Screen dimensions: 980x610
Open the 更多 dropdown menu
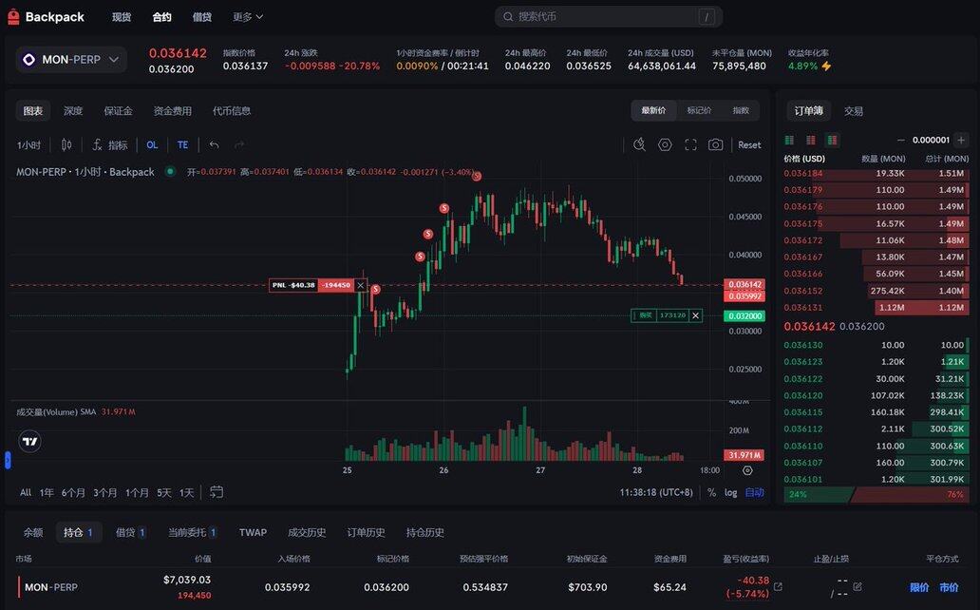pos(248,17)
